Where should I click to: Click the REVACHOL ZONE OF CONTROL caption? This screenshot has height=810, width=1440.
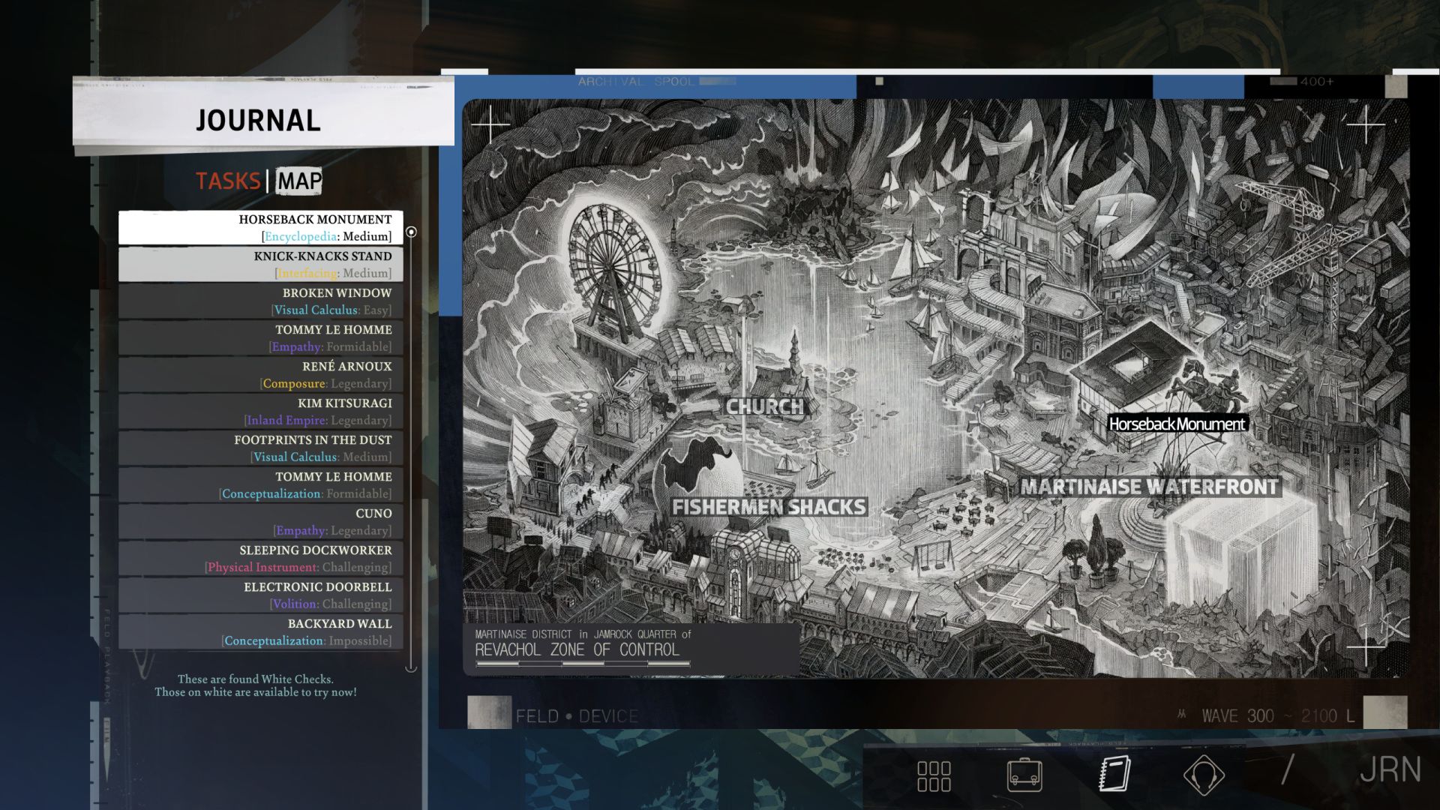point(577,649)
